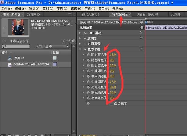187x136 pixels.
Task: Toggle the 阴影红色平衡 animation stopwatch
Action: click(88, 55)
